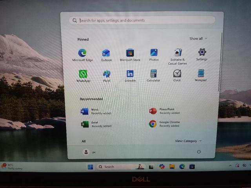
Task: Open Task View from the taskbar
Action: click(x=151, y=167)
